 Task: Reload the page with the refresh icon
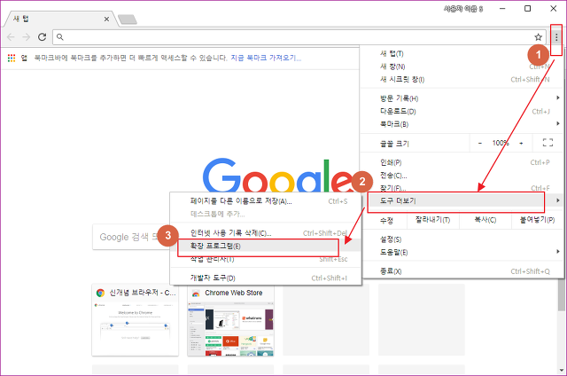[x=42, y=37]
